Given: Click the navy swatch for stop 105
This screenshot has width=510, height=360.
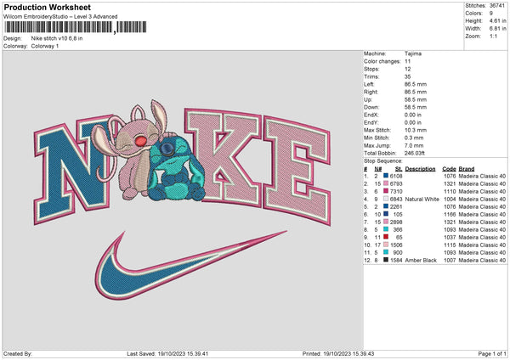Looking at the screenshot, I should [x=386, y=214].
